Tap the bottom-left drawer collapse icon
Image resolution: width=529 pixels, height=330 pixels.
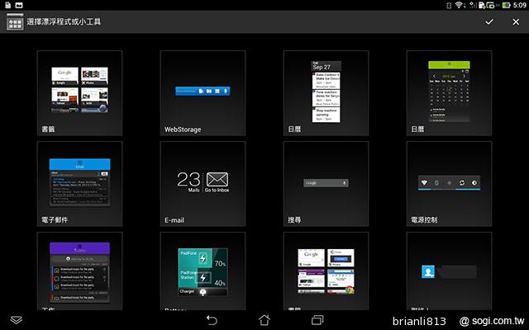pyautogui.click(x=17, y=320)
